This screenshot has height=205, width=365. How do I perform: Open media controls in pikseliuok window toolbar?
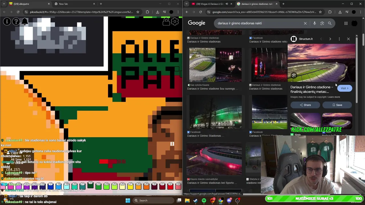click(x=164, y=12)
